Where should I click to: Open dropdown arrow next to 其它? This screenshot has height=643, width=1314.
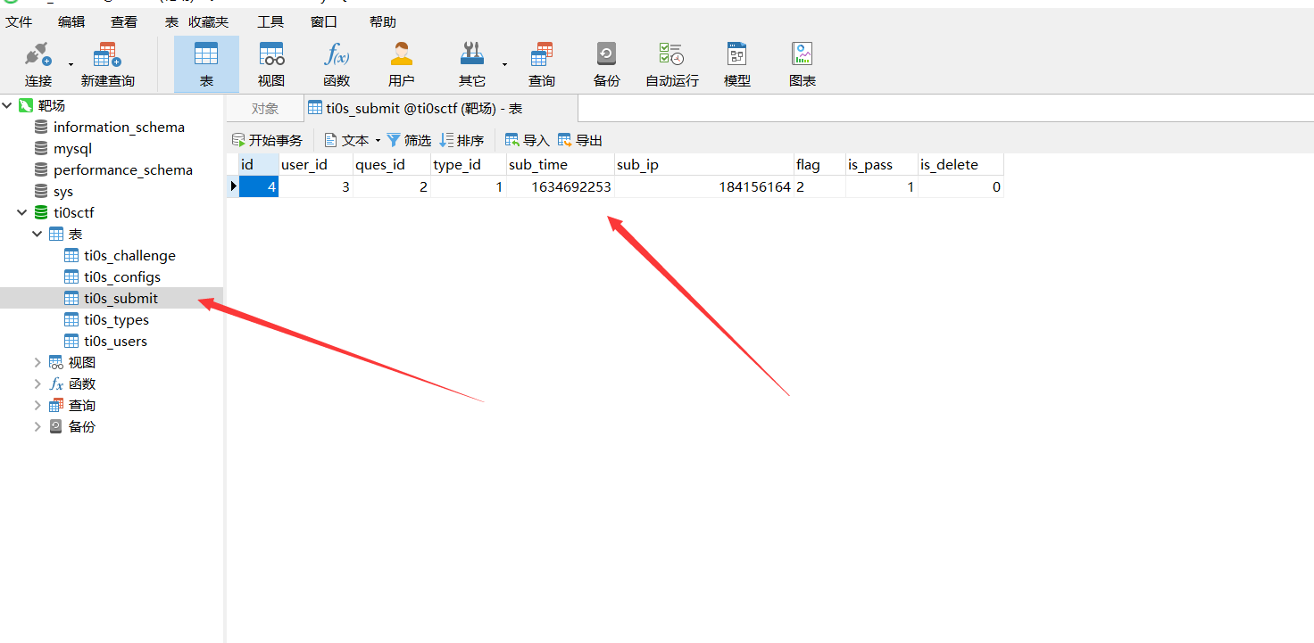tap(504, 64)
